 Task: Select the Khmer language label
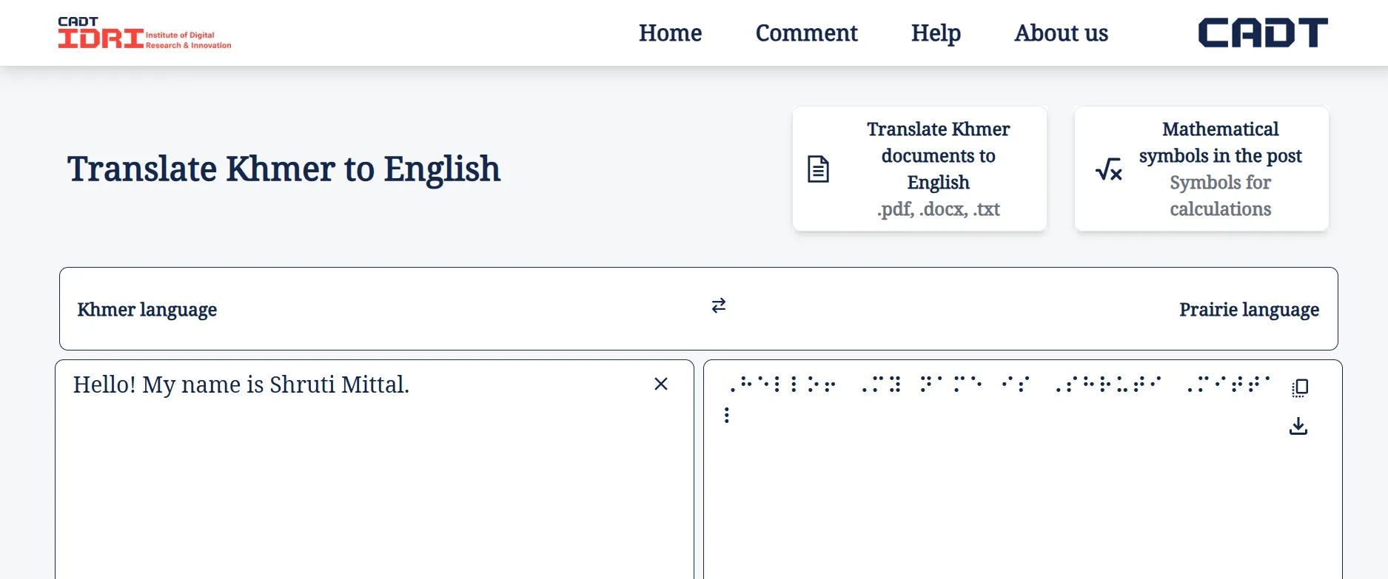point(147,309)
